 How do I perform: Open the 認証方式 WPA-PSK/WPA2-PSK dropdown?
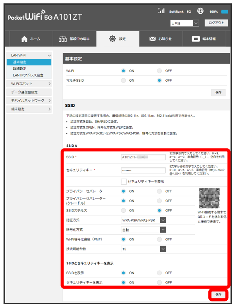pyautogui.click(x=143, y=220)
